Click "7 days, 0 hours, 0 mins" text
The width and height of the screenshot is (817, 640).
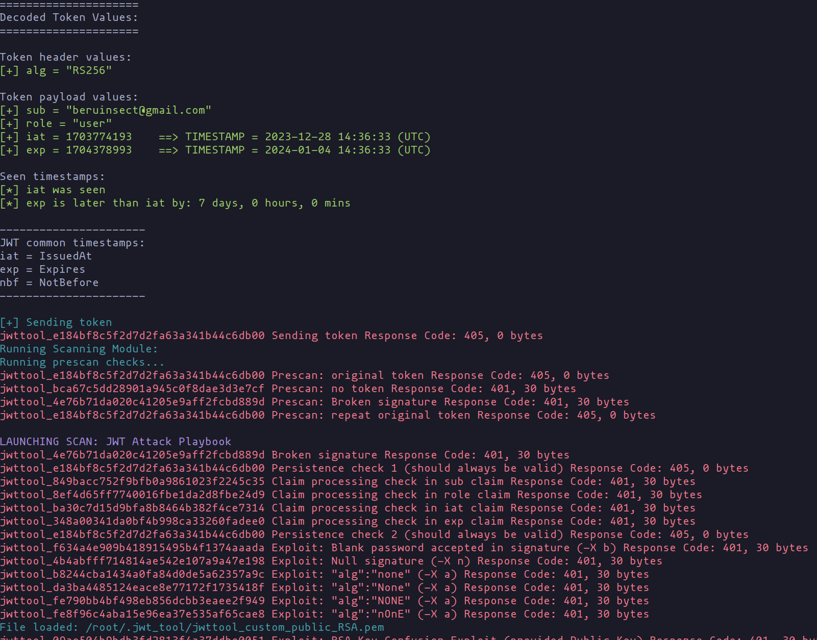coord(274,203)
